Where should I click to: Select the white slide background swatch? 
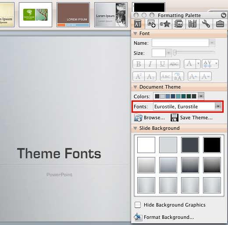[146, 145]
